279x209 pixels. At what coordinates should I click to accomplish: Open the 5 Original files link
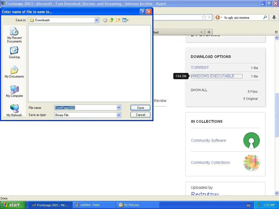coord(250,99)
